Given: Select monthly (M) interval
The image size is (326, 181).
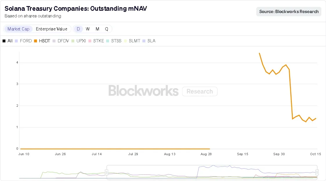Looking at the screenshot, I should (x=97, y=29).
